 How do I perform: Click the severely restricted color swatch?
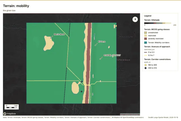tap(146, 39)
